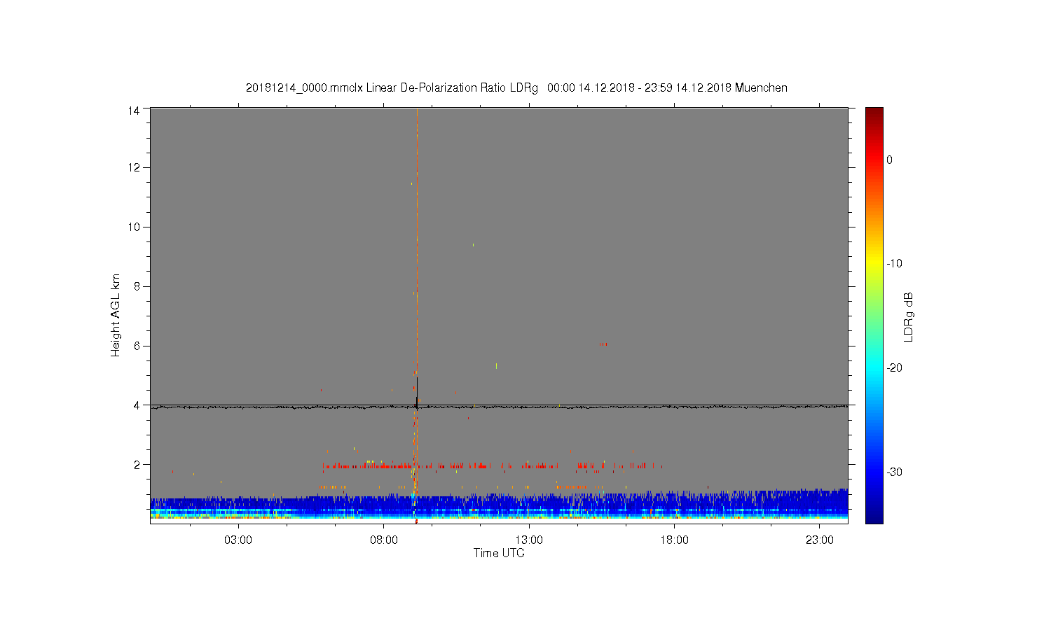The height and width of the screenshot is (630, 1051).
Task: Click the colorbar value -30
Action: [894, 472]
